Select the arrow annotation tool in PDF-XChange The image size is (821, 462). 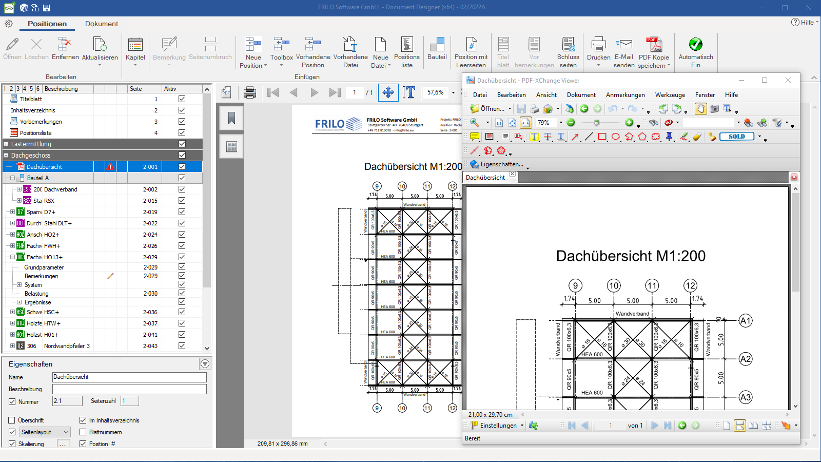click(x=575, y=137)
